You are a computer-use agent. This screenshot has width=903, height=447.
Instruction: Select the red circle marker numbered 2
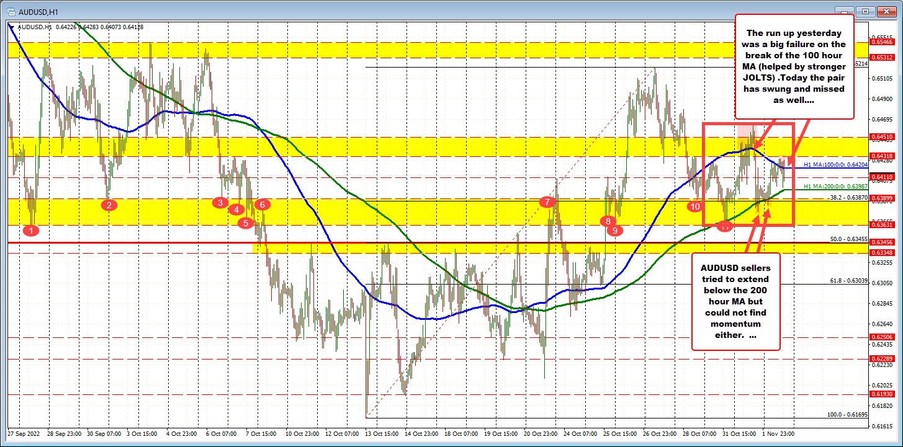(x=109, y=205)
